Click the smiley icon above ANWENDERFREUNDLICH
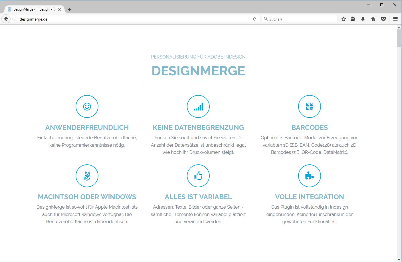The image size is (402, 262). coord(87,106)
